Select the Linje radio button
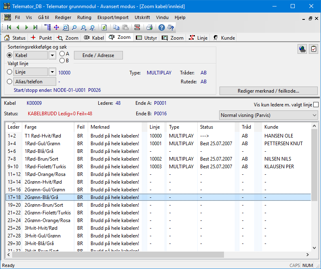 9,72
